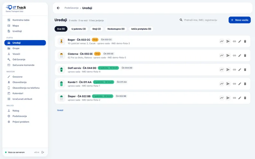
Task: Open Prijavi problem in sidebar
Action: (25, 122)
